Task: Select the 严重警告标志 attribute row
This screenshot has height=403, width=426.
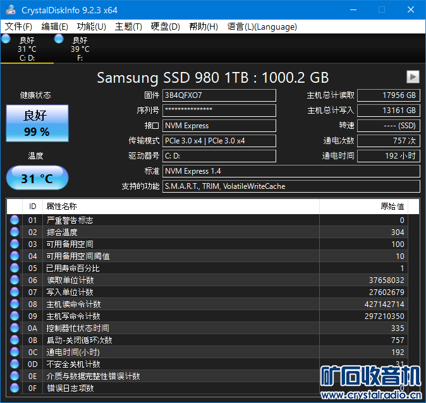Action: [207, 220]
